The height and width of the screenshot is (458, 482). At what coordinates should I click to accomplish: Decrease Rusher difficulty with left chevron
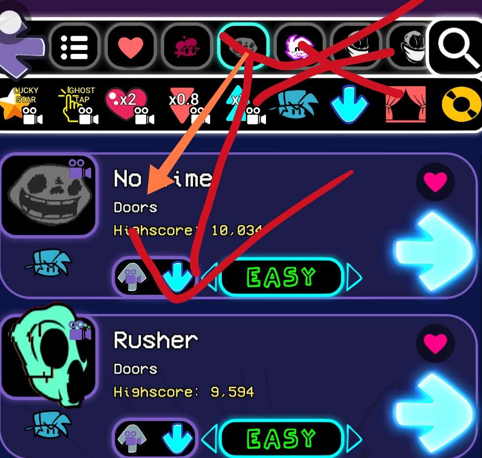pyautogui.click(x=210, y=438)
